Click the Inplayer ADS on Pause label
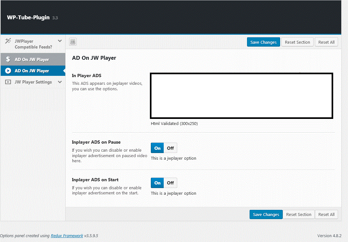The height and width of the screenshot is (242, 348). point(96,142)
